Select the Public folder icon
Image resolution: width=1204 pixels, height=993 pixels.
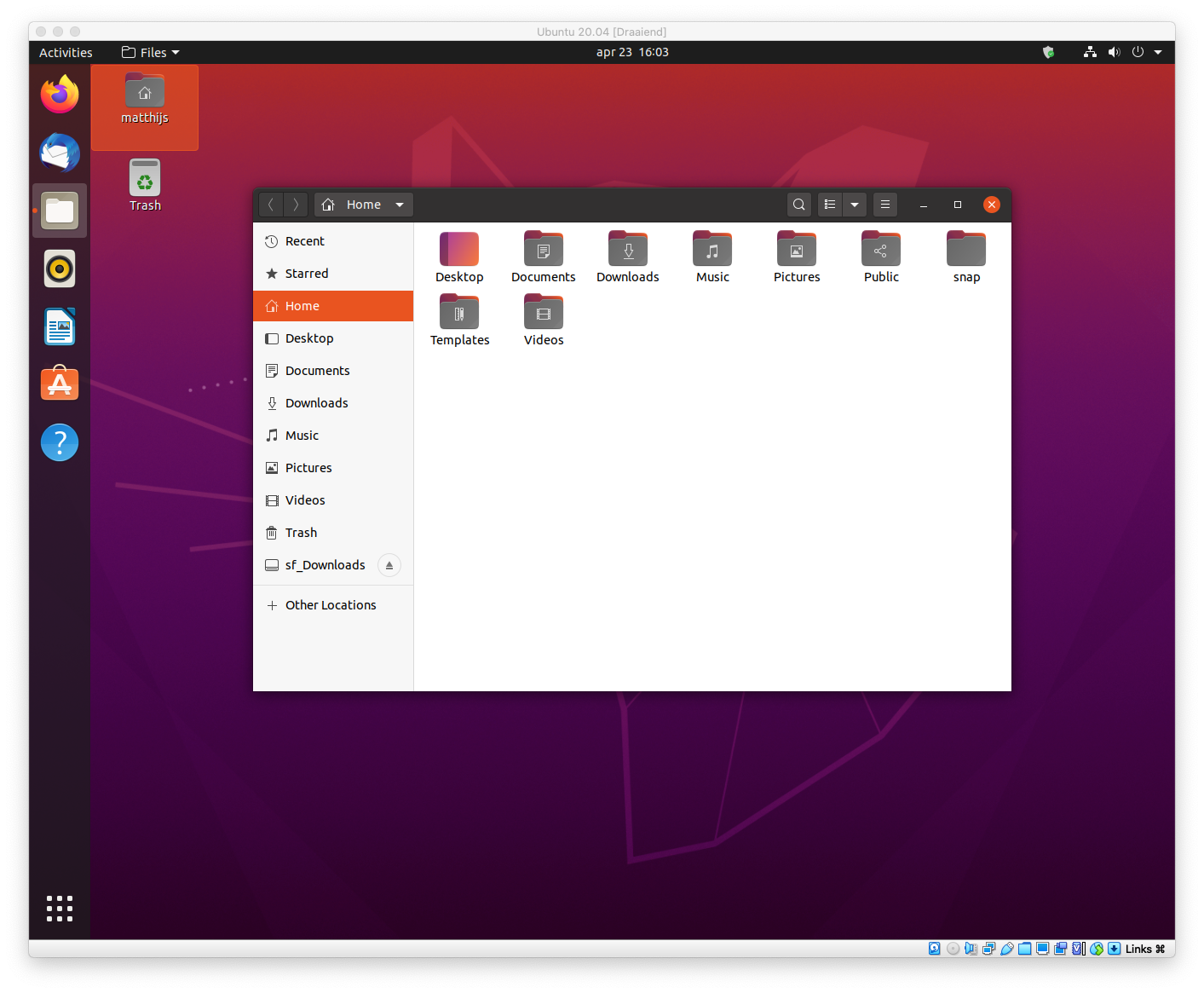click(881, 251)
